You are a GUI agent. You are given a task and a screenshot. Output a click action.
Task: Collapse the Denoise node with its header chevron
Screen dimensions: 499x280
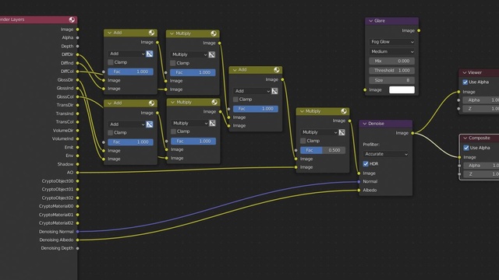365,124
